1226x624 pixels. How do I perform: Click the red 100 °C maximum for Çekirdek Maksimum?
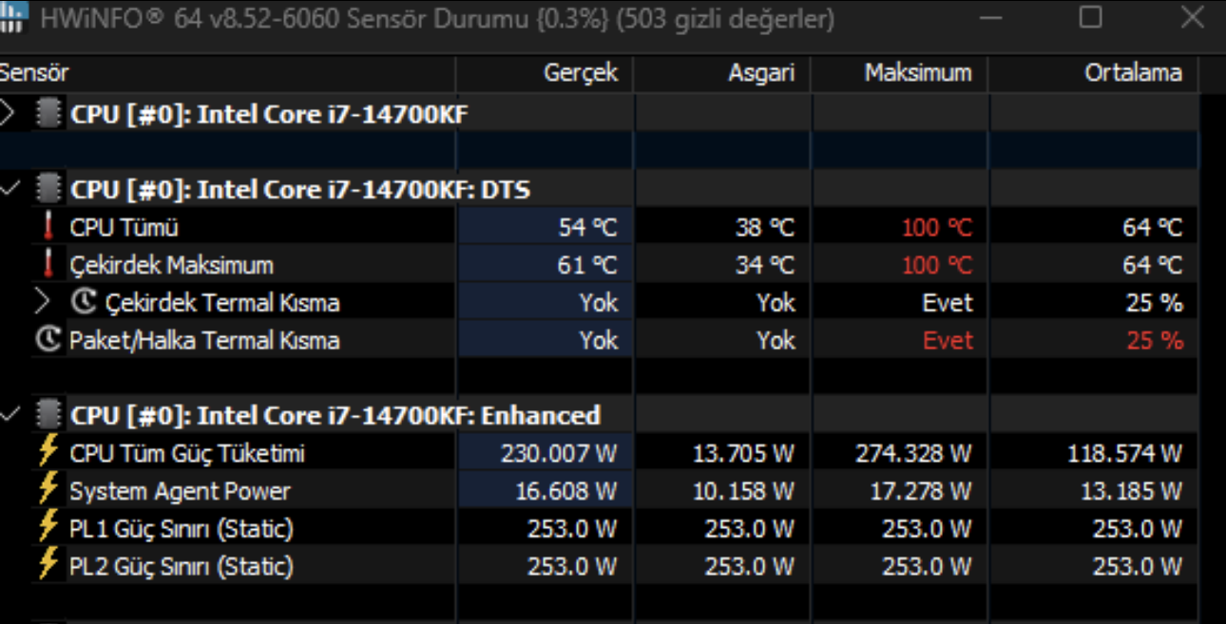(936, 265)
